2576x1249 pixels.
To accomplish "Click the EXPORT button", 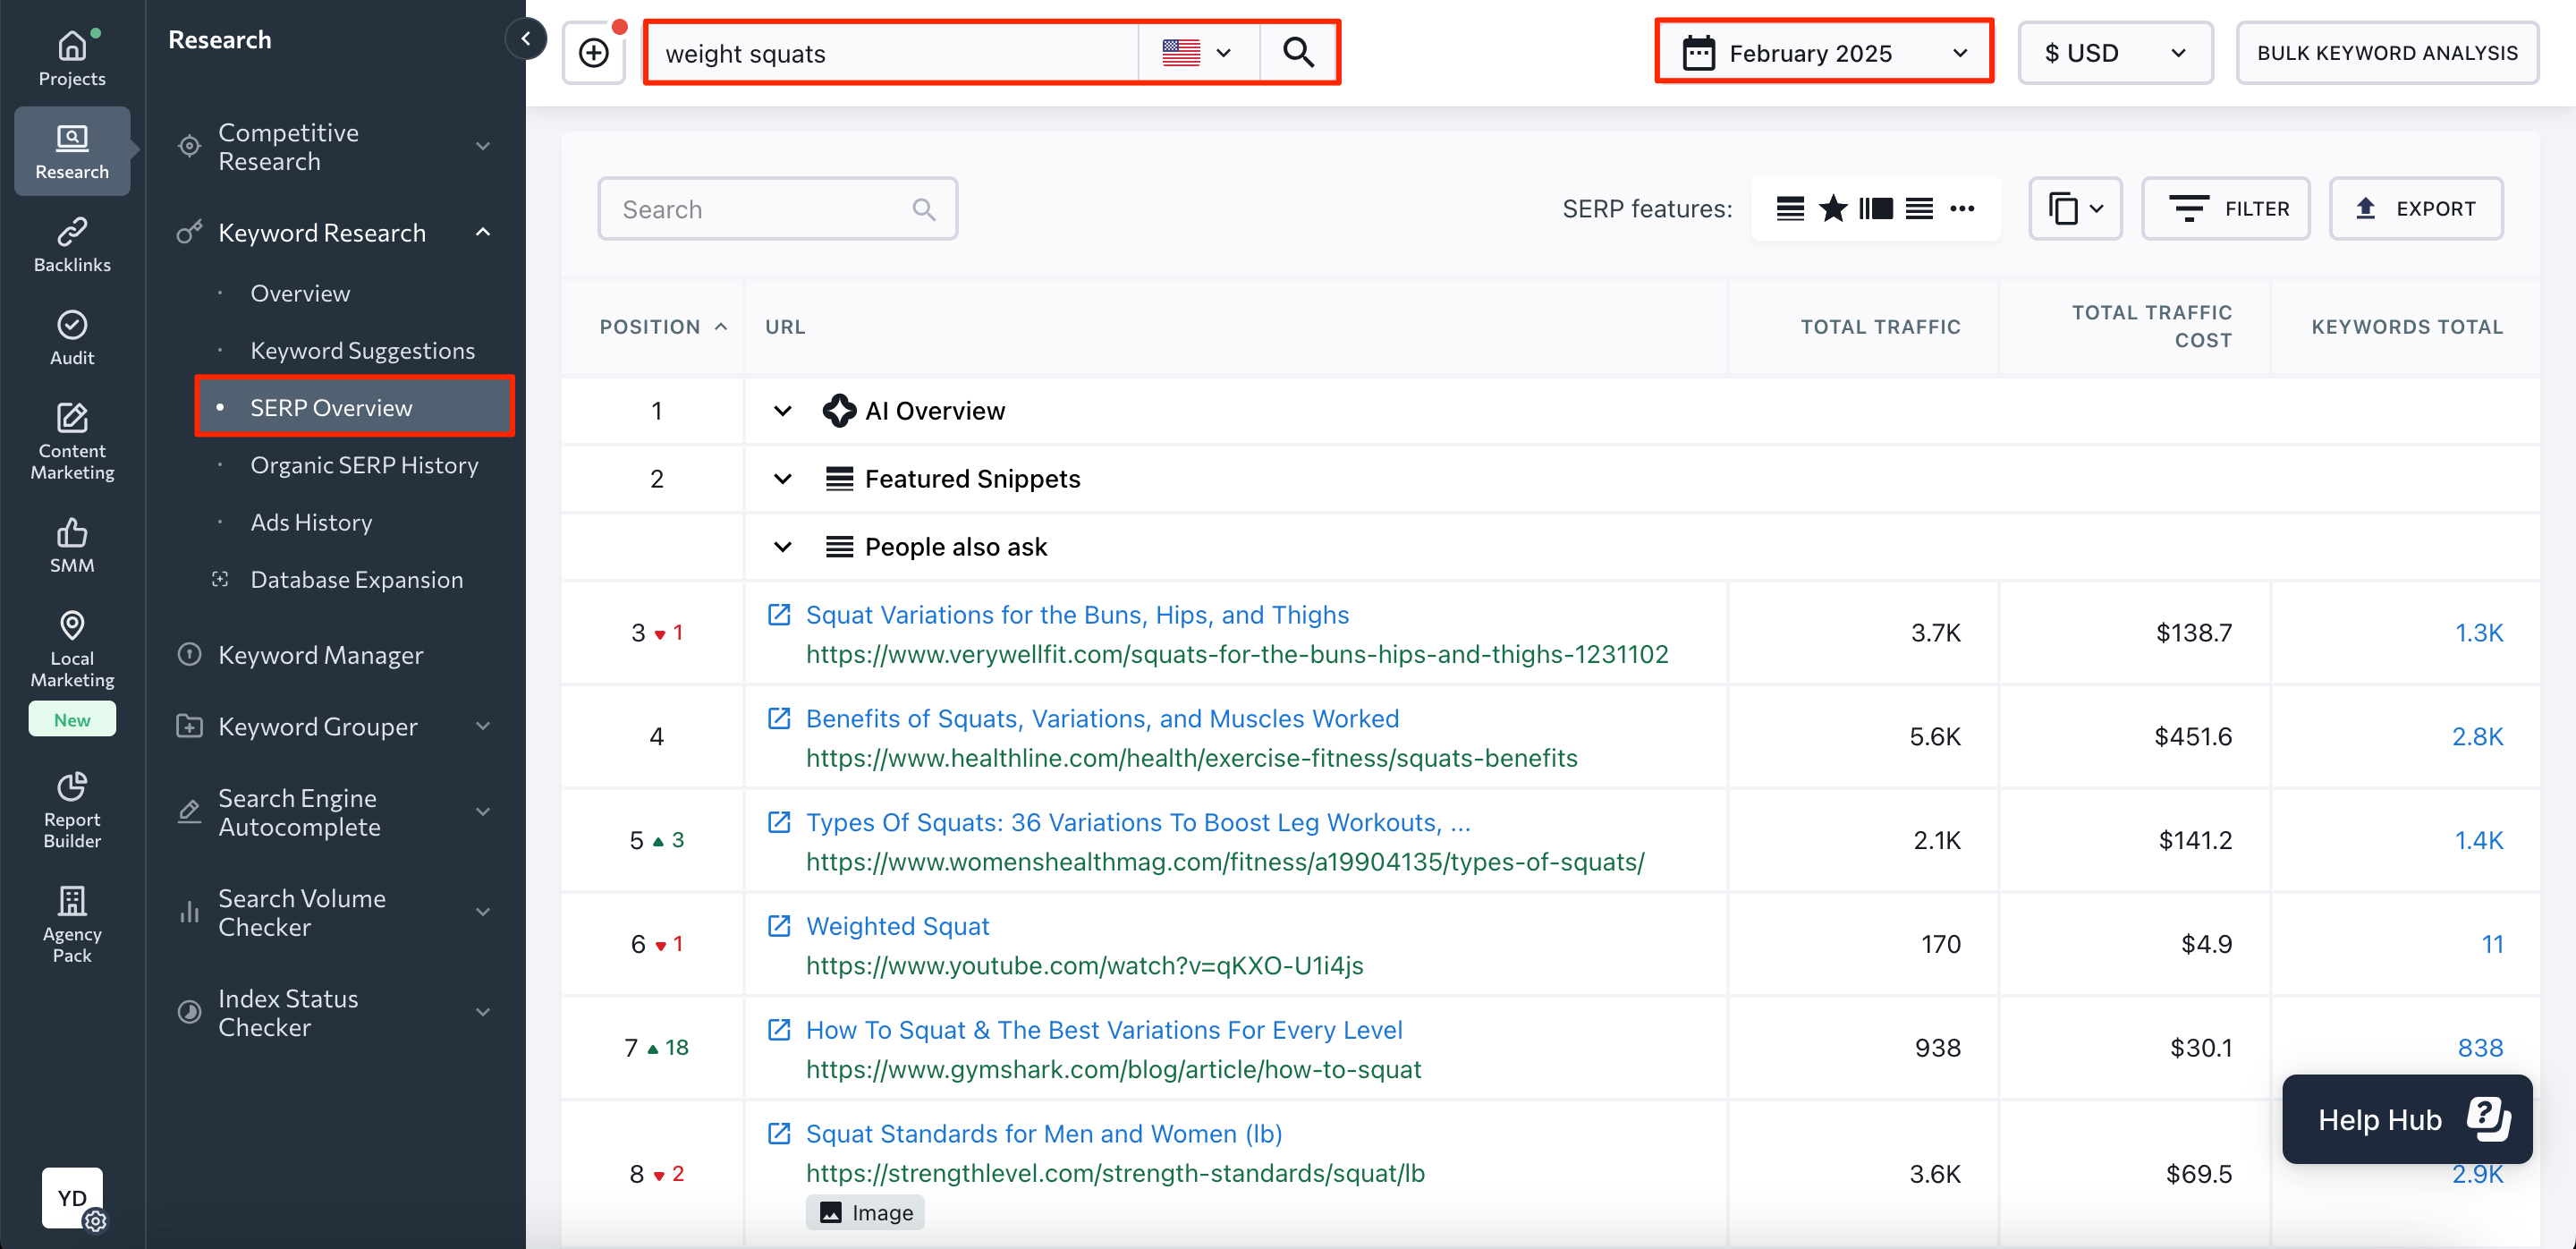I will (x=2416, y=208).
